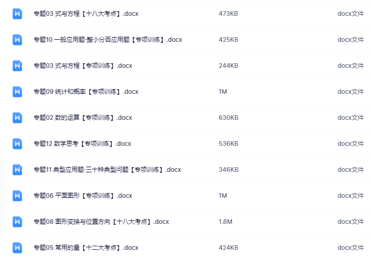
Task: Open file 专题10 一般应用题·整小分百应用题【专项训练】.docx
Action: pos(108,40)
